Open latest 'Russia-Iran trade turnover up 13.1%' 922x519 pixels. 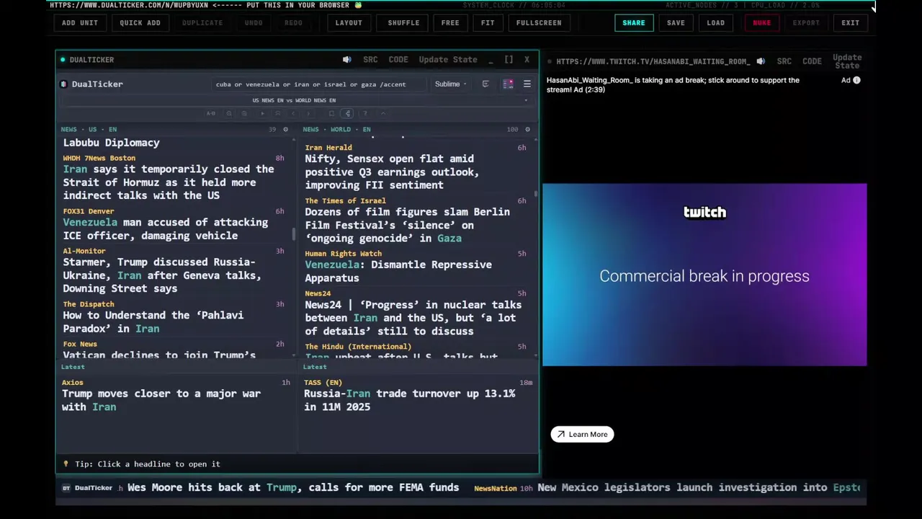pos(409,400)
